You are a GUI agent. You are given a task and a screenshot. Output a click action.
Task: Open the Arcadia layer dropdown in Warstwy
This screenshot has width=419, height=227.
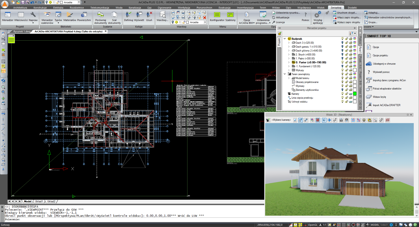[x=205, y=22]
